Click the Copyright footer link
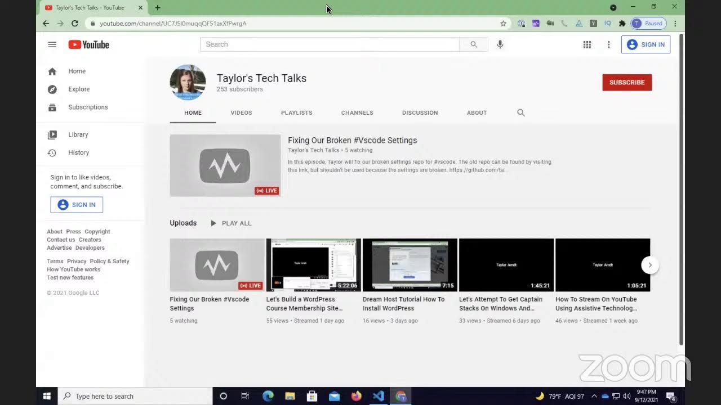Image resolution: width=721 pixels, height=405 pixels. pos(97,232)
